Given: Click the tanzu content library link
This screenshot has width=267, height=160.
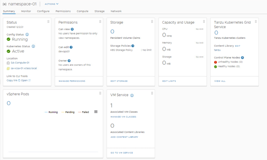Looking at the screenshot, I should (x=217, y=50).
